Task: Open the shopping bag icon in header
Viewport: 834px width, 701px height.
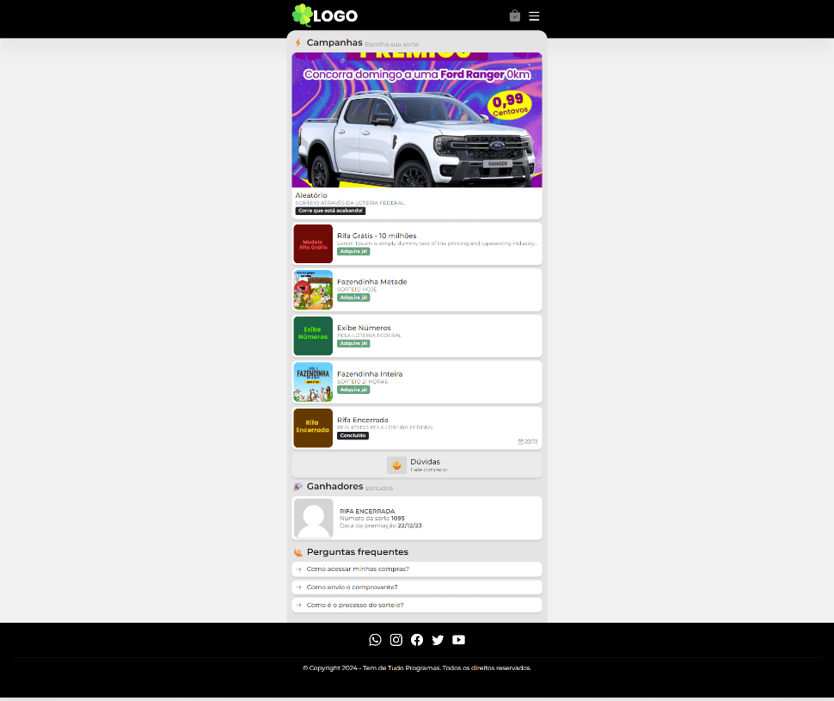Action: pos(514,16)
